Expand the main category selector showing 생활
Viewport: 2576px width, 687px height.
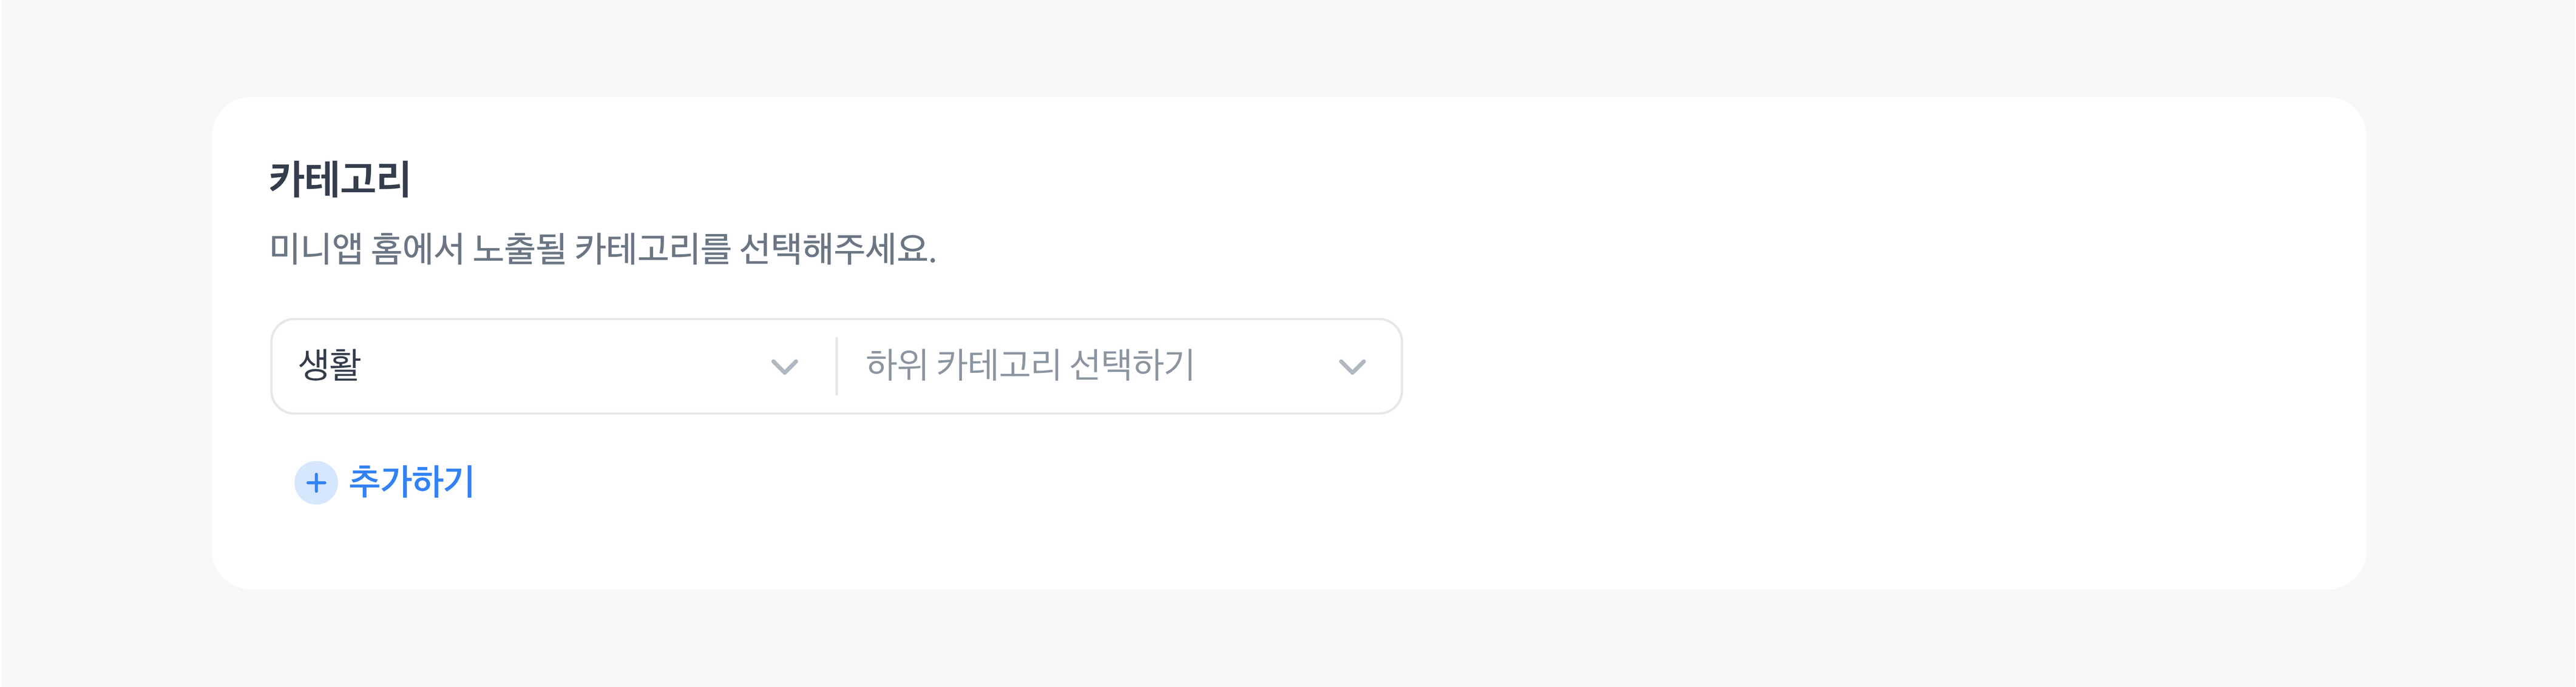[x=600, y=366]
